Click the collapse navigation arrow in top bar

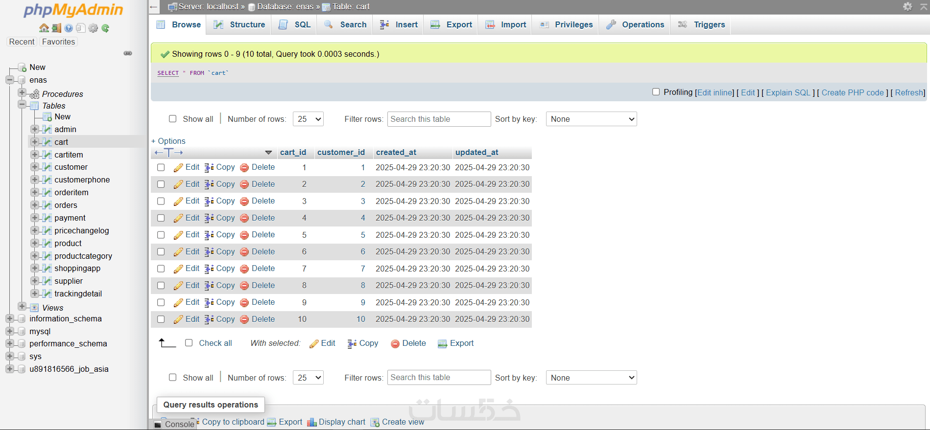(154, 7)
